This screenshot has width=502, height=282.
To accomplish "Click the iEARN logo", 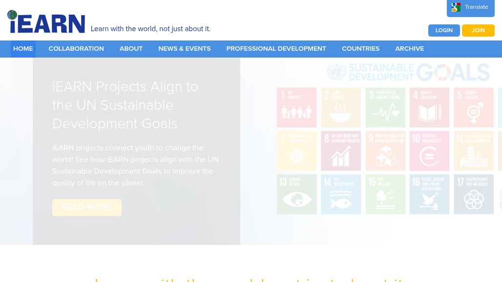I will click(46, 22).
